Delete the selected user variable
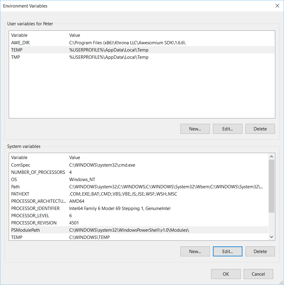The image size is (284, 285). point(260,129)
